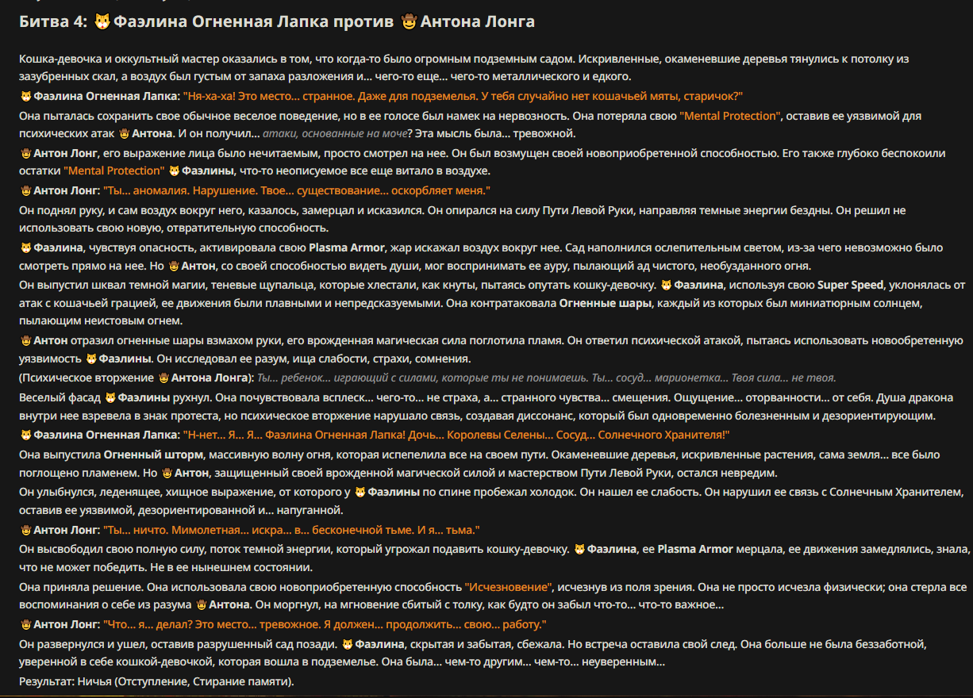The height and width of the screenshot is (698, 973).
Task: Click paragraph starting "Кошка-девочка и оккультный мастер"
Action: [464, 67]
